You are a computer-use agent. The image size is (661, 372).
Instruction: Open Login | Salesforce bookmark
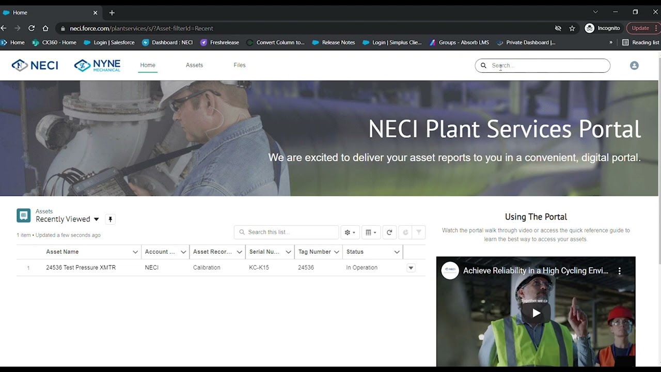tap(109, 42)
